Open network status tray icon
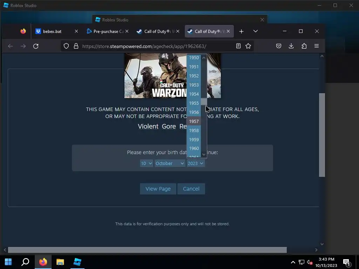Viewport: 359px width, 269px height. (x=301, y=262)
